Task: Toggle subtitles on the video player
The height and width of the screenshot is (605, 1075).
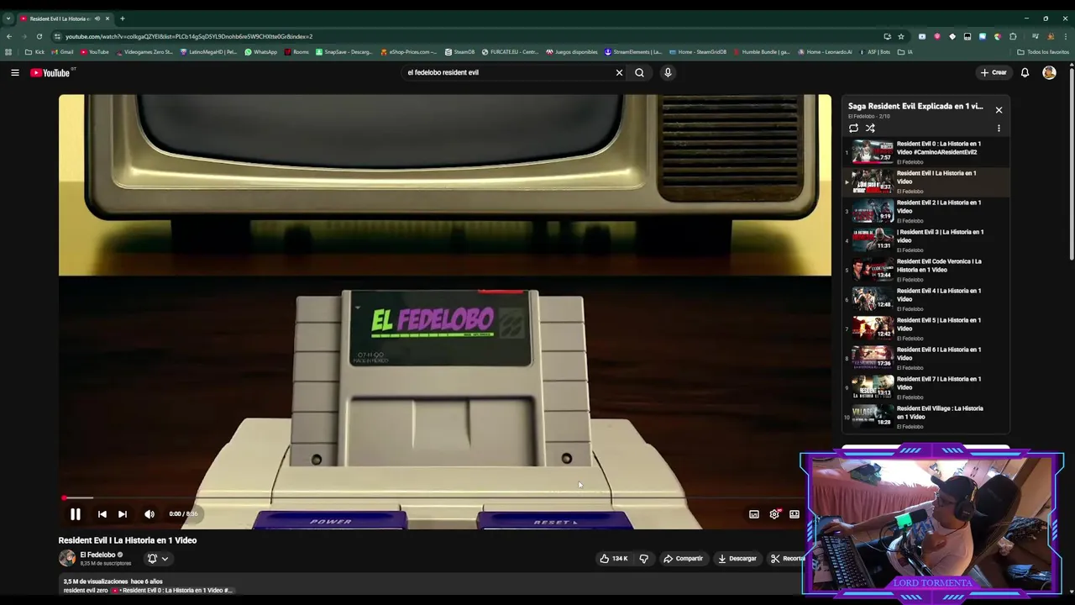Action: point(754,514)
